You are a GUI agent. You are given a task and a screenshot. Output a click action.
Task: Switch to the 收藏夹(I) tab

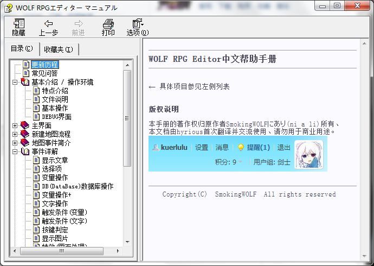(59, 49)
